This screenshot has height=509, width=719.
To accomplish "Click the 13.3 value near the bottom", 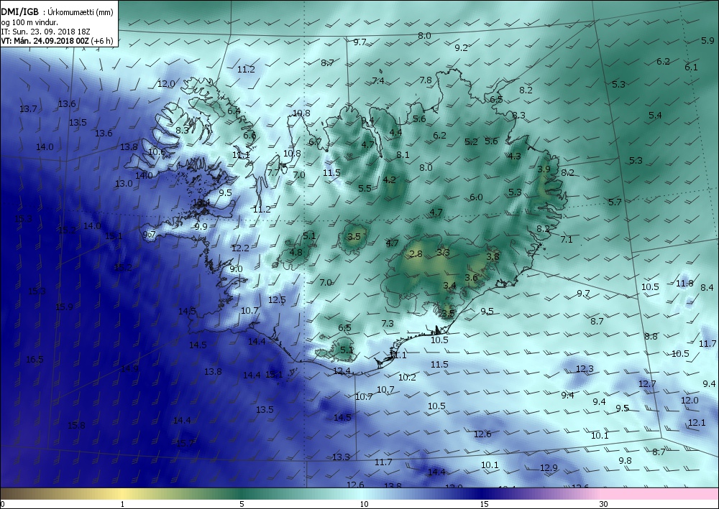I will [341, 457].
